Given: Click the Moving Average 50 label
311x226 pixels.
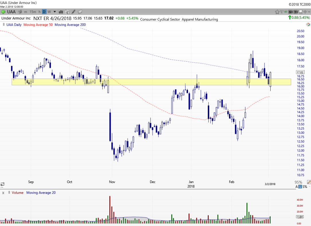Looking at the screenshot, I should [38, 25].
